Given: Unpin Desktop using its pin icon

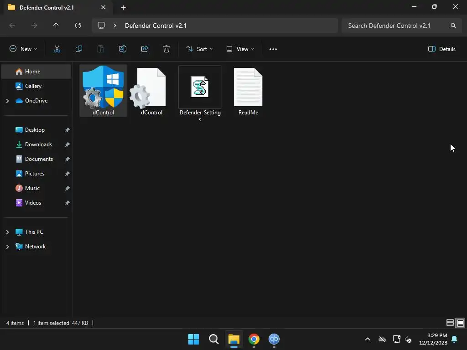Looking at the screenshot, I should 67,130.
